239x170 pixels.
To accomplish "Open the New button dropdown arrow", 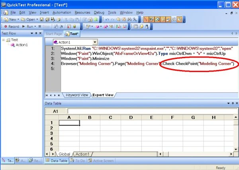I will pyautogui.click(x=18, y=20).
